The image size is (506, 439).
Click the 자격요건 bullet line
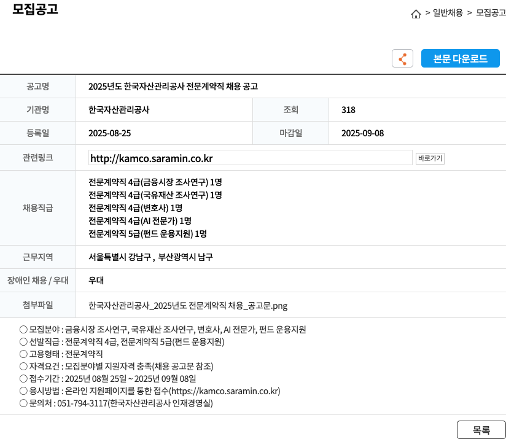pos(117,366)
